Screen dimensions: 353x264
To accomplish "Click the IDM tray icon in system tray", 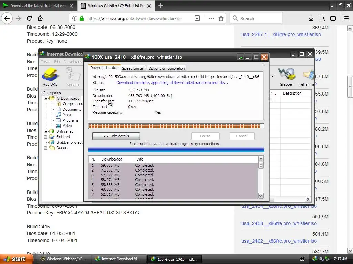I will (315, 259).
